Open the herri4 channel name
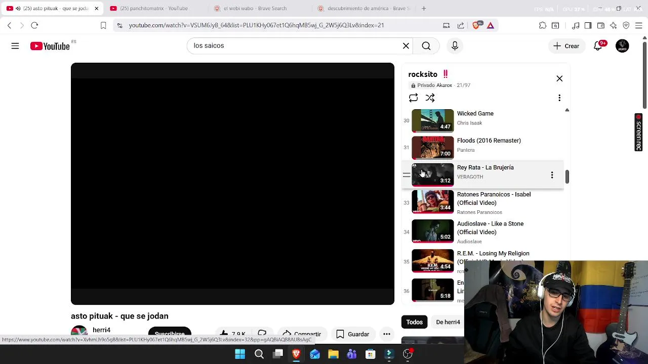Viewport: 648px width, 364px height. pos(101,330)
